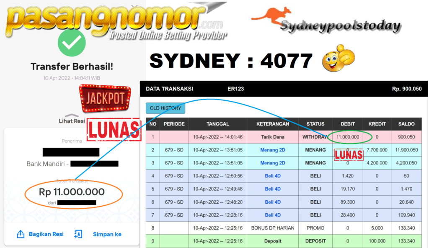Click the ER123 username
Image resolution: width=429 pixels, height=248 pixels.
(235, 89)
